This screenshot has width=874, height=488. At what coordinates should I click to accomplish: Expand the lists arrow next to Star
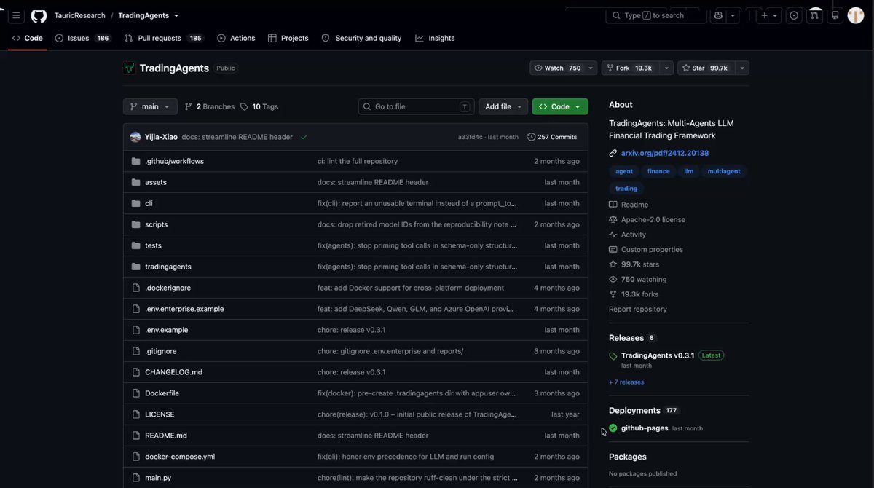(742, 68)
